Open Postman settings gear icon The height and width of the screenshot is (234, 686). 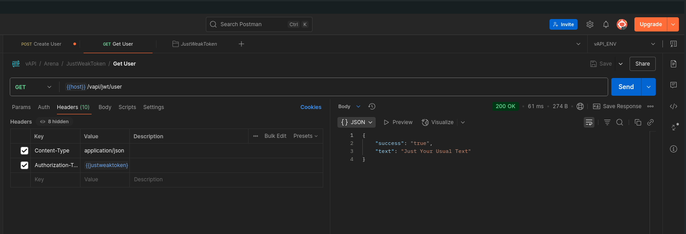click(x=590, y=24)
